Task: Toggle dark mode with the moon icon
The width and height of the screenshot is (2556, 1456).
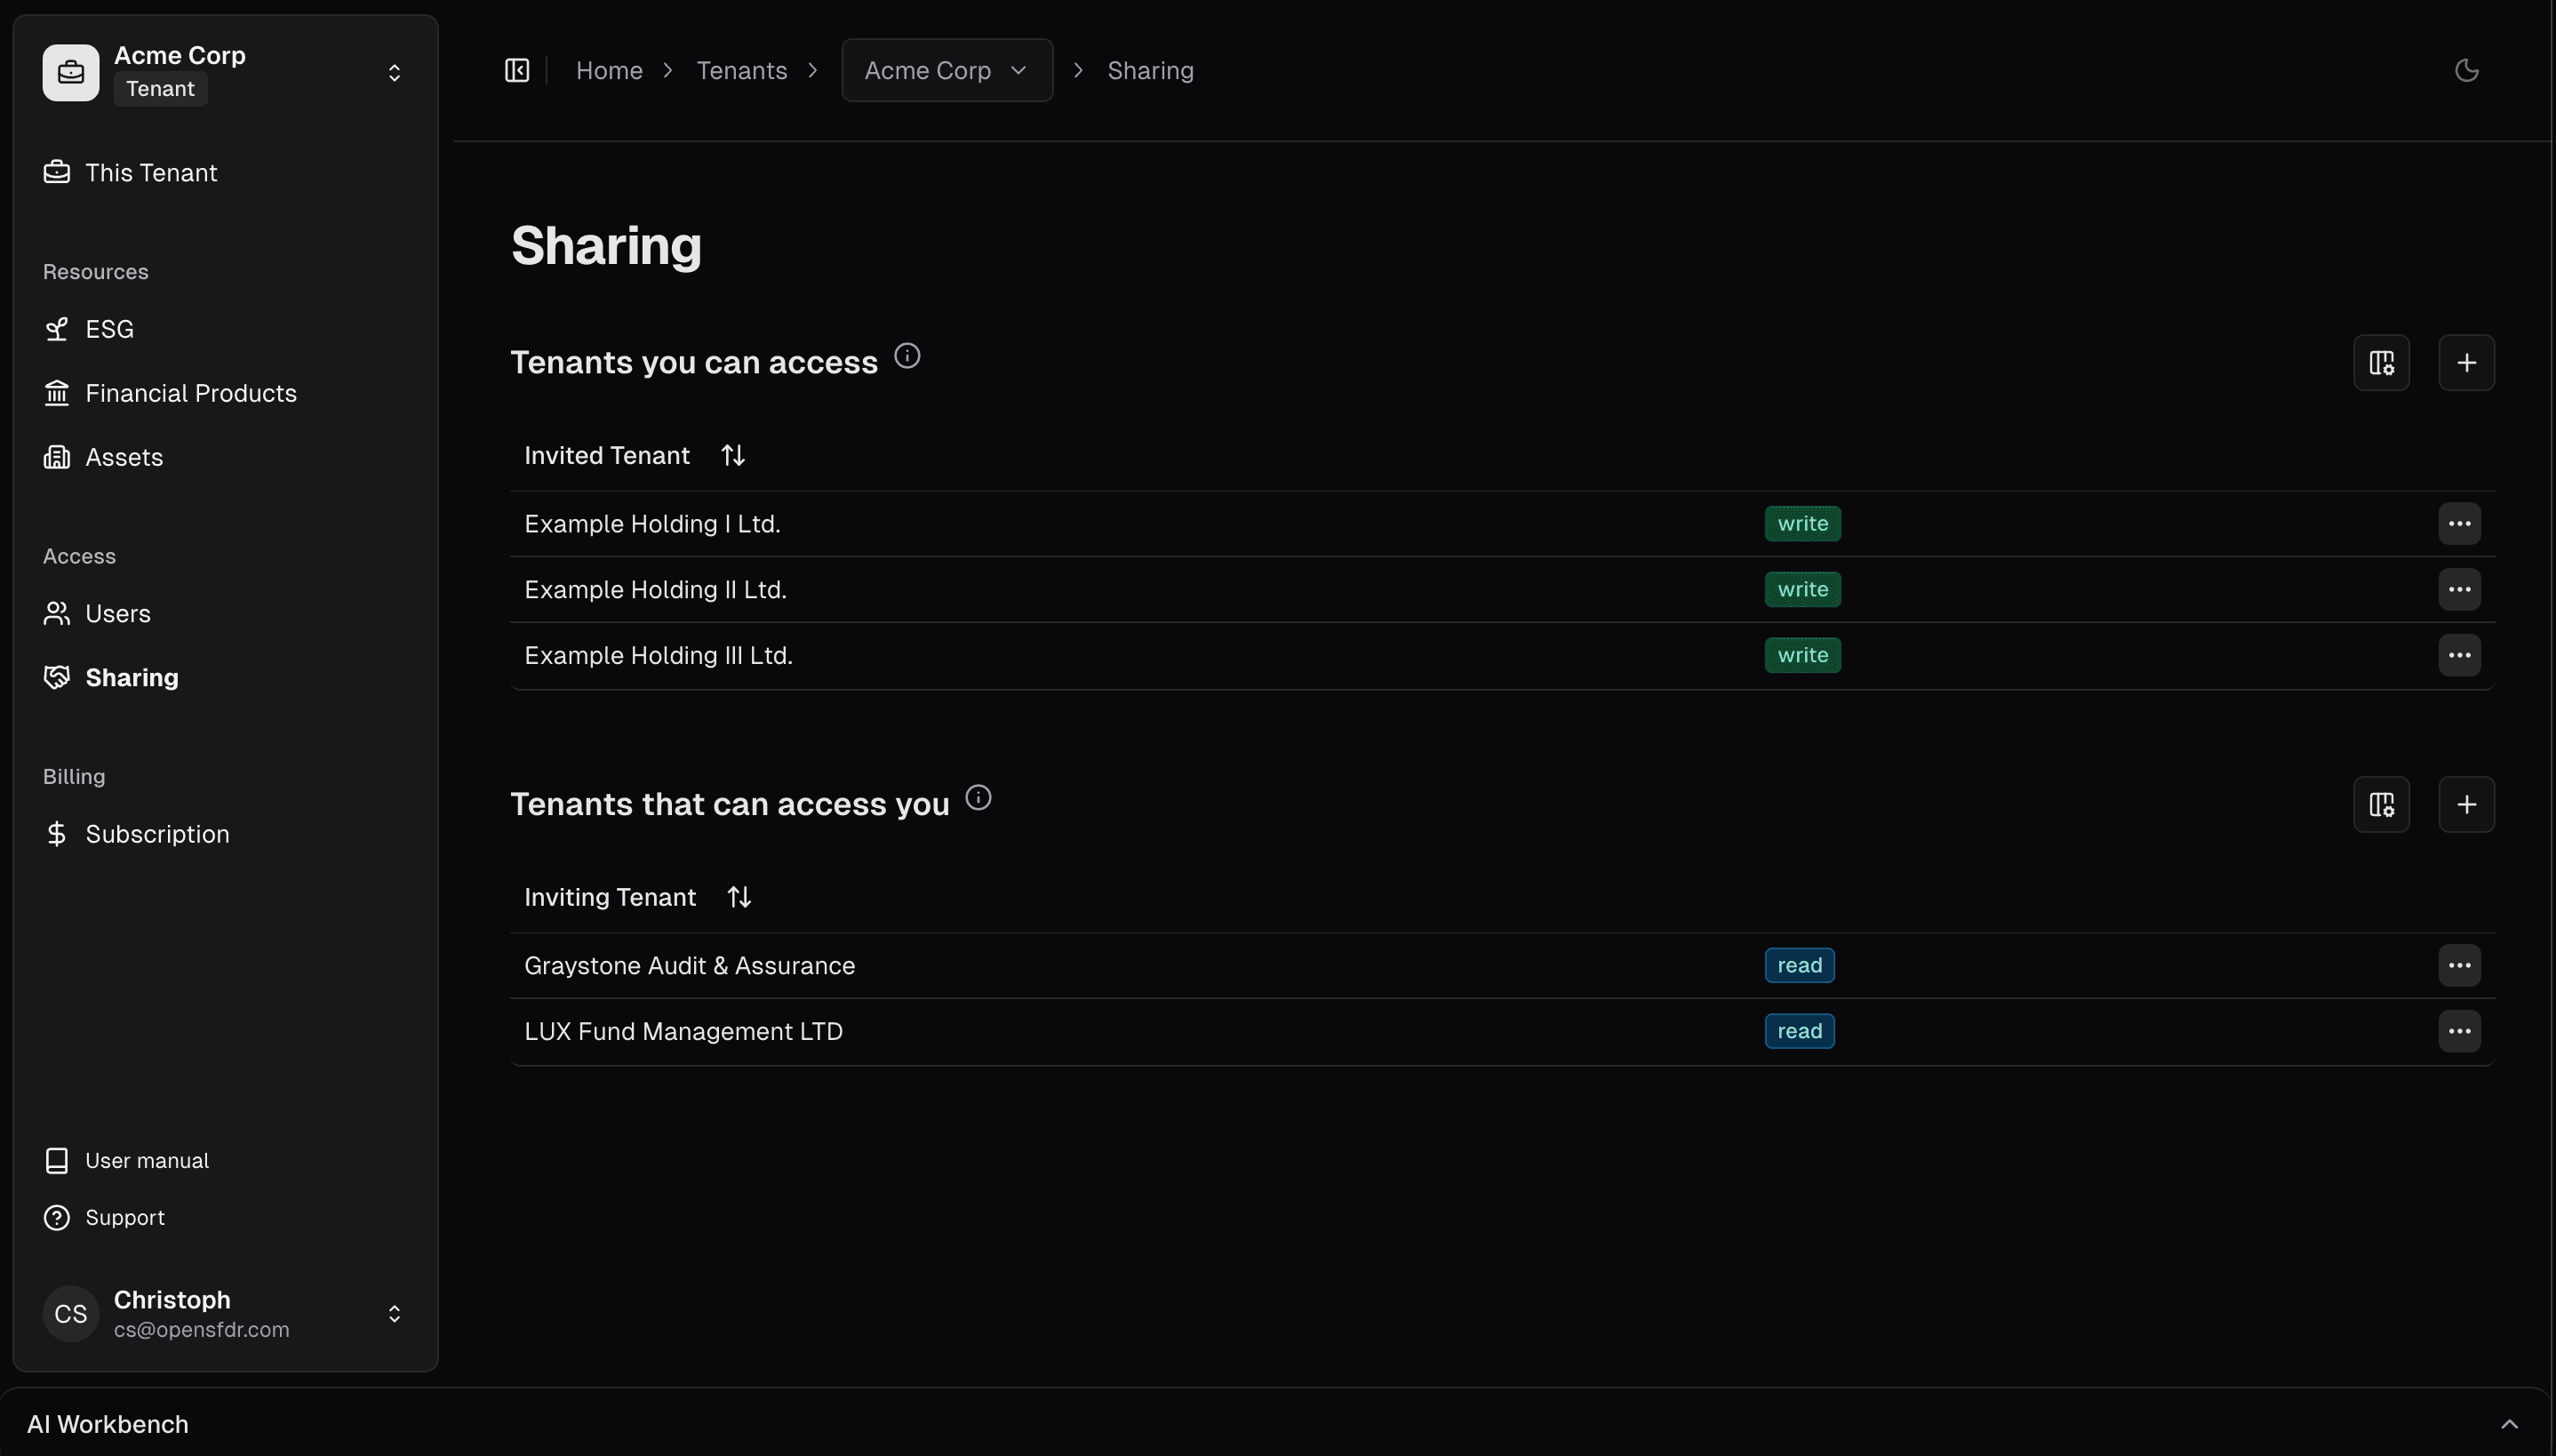Action: 2466,70
